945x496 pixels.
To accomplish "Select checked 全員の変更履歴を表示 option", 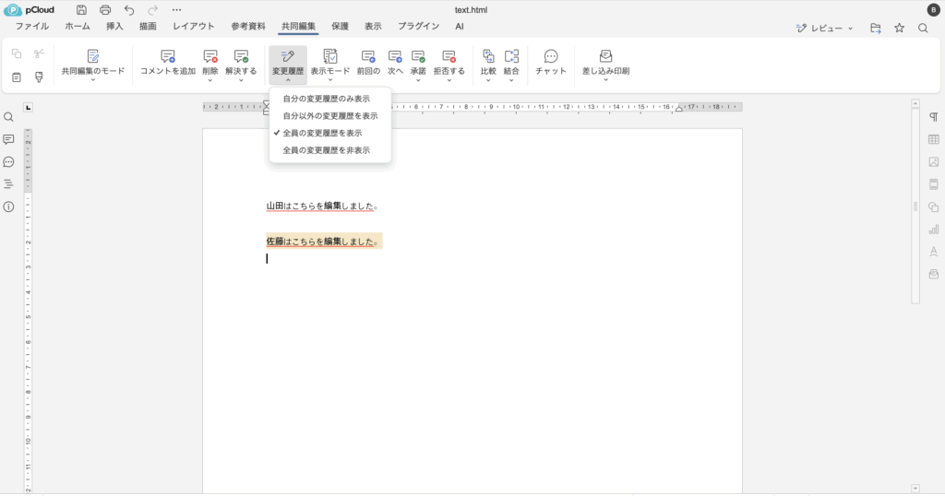I will point(330,133).
